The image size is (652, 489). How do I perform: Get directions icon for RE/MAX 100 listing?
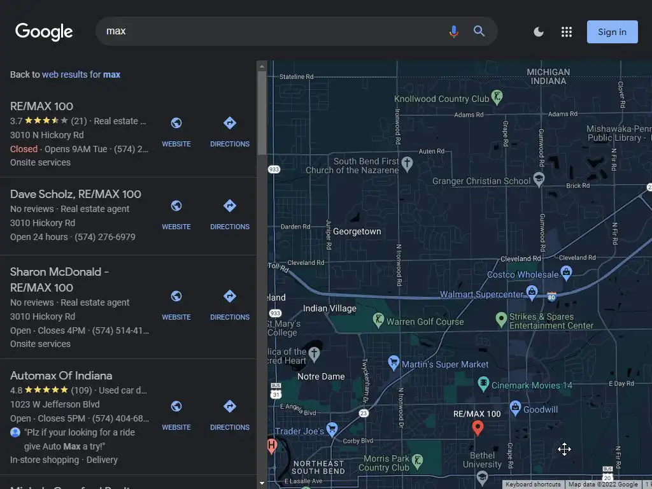[x=229, y=123]
